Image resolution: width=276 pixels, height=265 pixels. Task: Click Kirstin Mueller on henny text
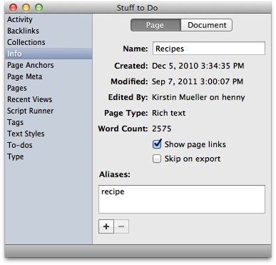tap(198, 97)
